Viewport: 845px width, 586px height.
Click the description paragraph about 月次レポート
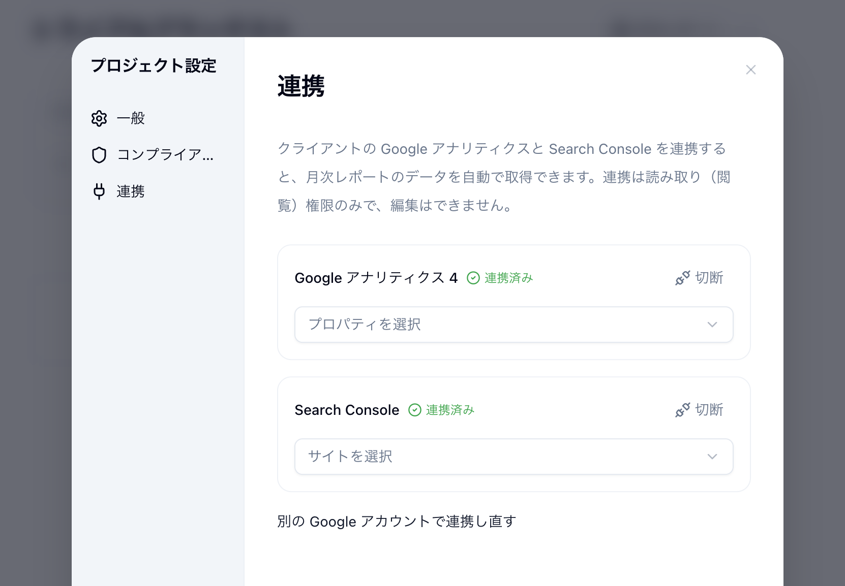[x=504, y=177]
